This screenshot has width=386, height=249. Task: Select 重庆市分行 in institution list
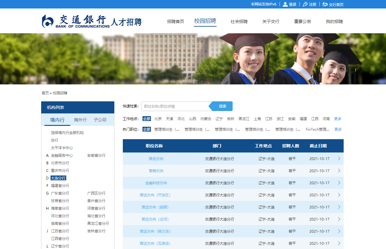(60, 171)
